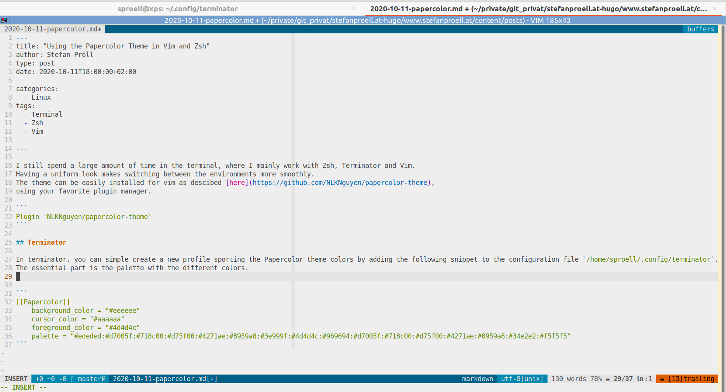Click the 130 words count
726x392 pixels.
click(569, 379)
